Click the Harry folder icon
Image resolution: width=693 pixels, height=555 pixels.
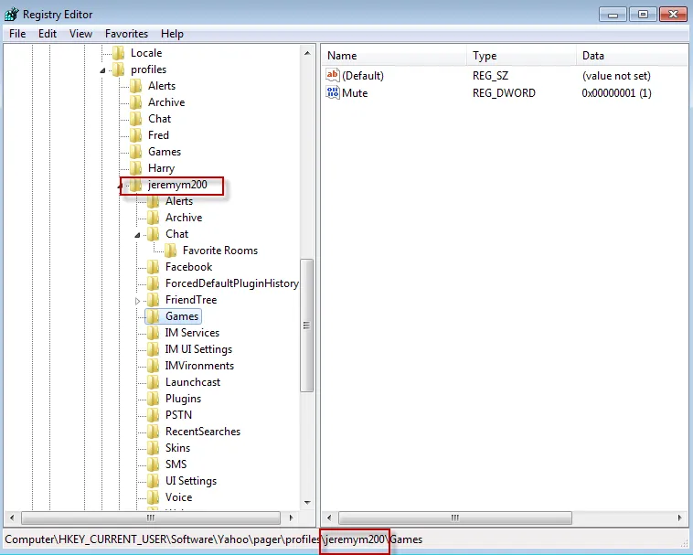tap(135, 168)
